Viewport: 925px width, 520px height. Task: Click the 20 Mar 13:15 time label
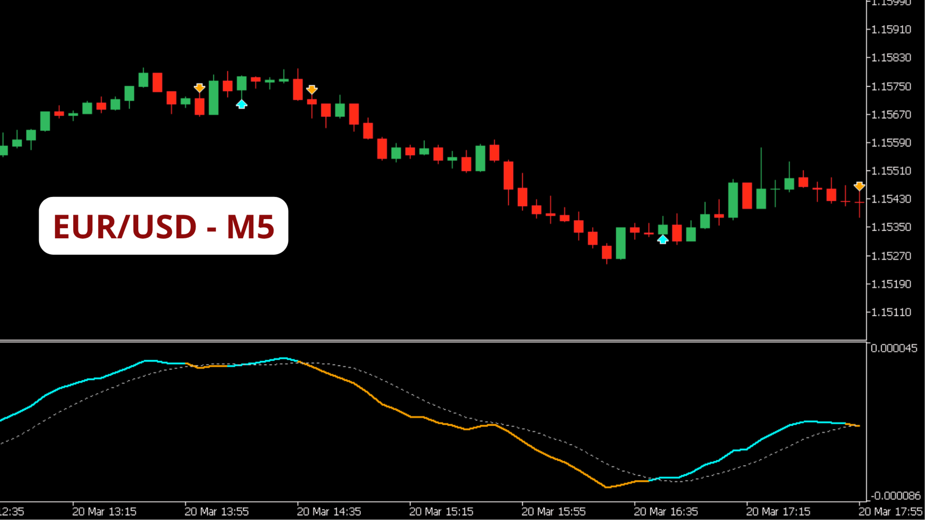point(104,511)
